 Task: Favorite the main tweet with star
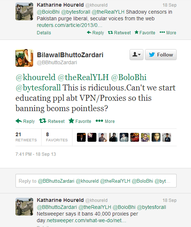pos(80,121)
